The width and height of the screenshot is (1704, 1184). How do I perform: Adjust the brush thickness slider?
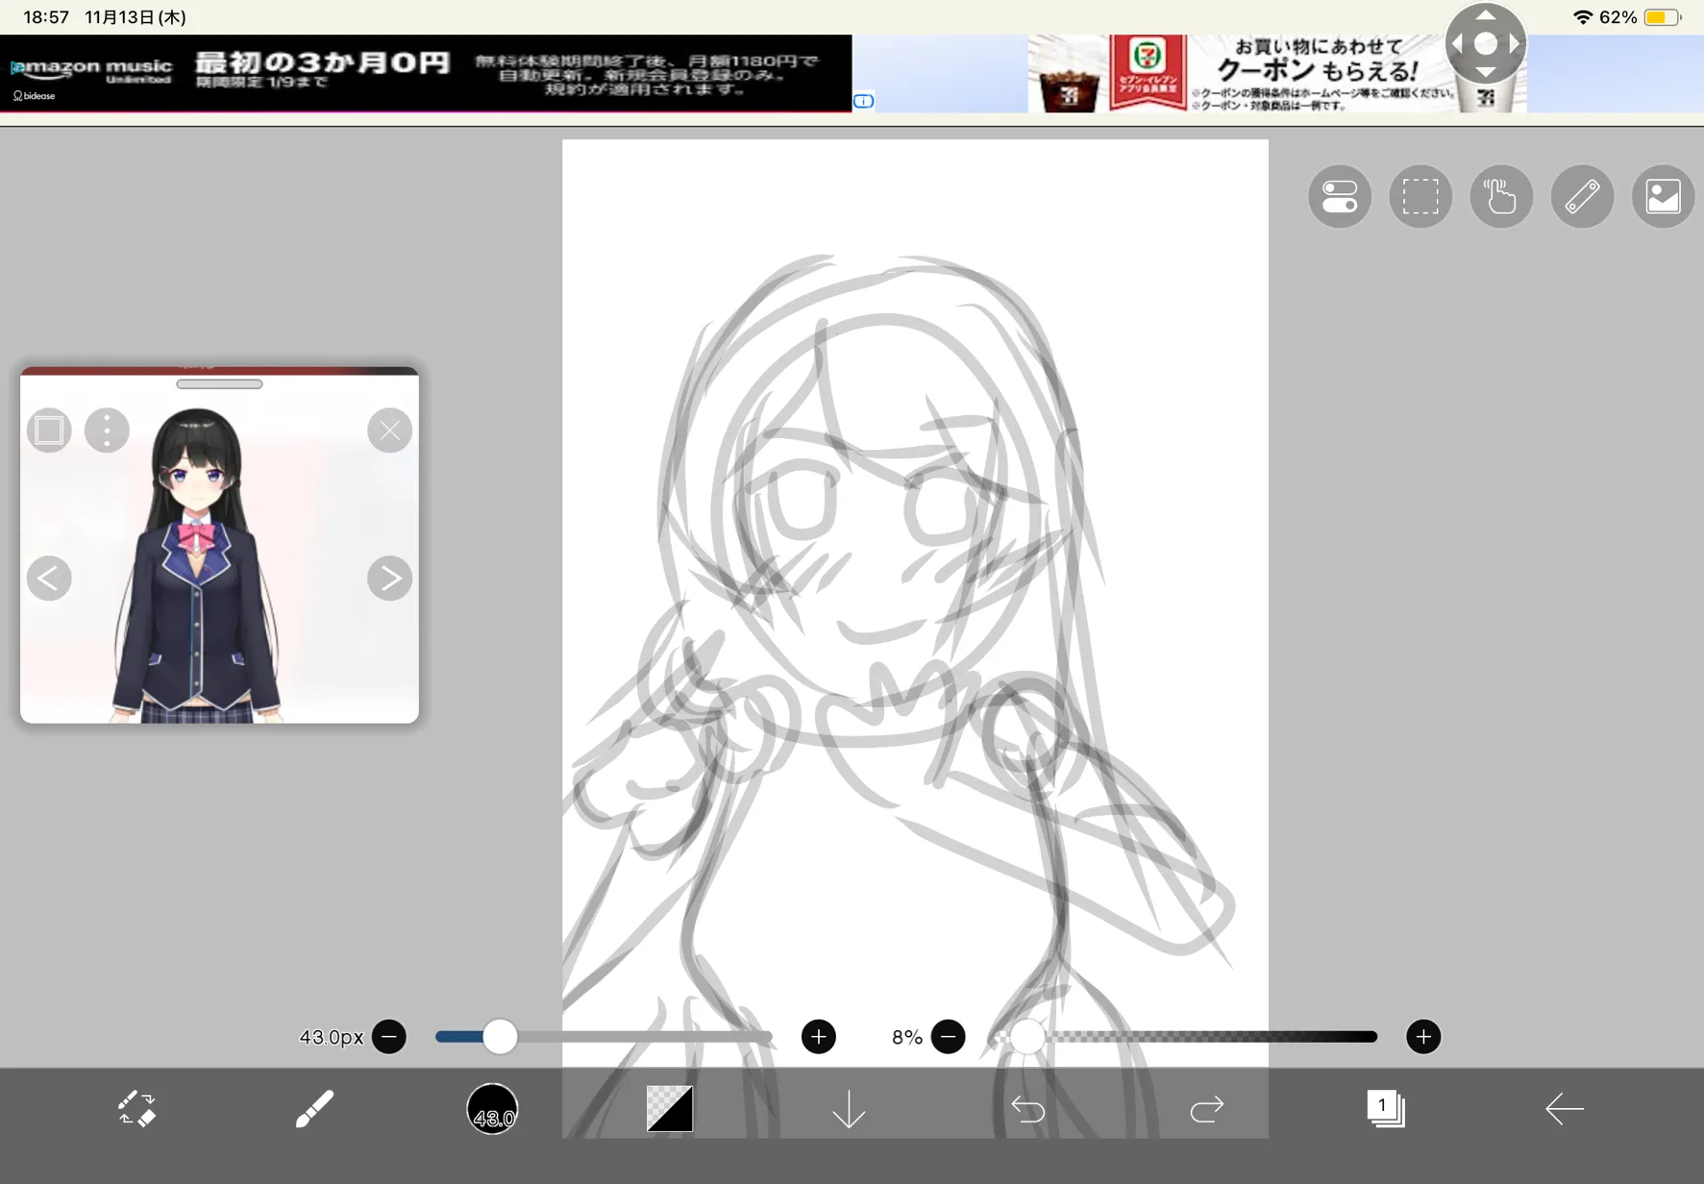pyautogui.click(x=604, y=1037)
